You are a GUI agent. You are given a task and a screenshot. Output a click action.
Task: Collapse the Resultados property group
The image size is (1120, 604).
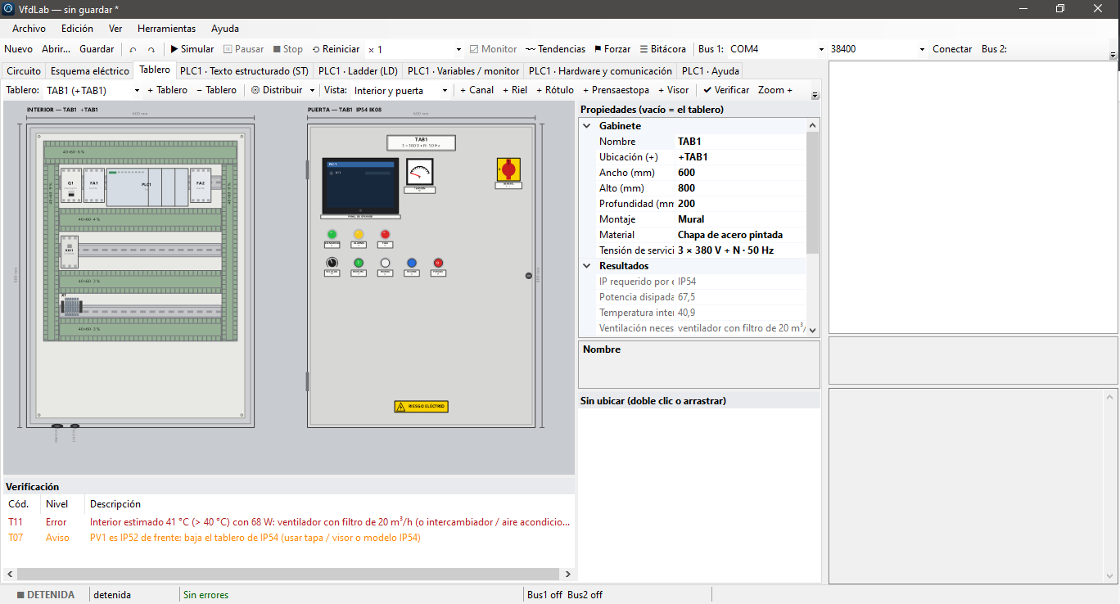point(586,266)
